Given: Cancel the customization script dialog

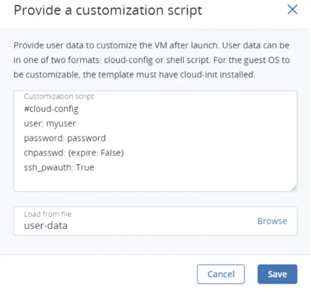Looking at the screenshot, I should [221, 274].
